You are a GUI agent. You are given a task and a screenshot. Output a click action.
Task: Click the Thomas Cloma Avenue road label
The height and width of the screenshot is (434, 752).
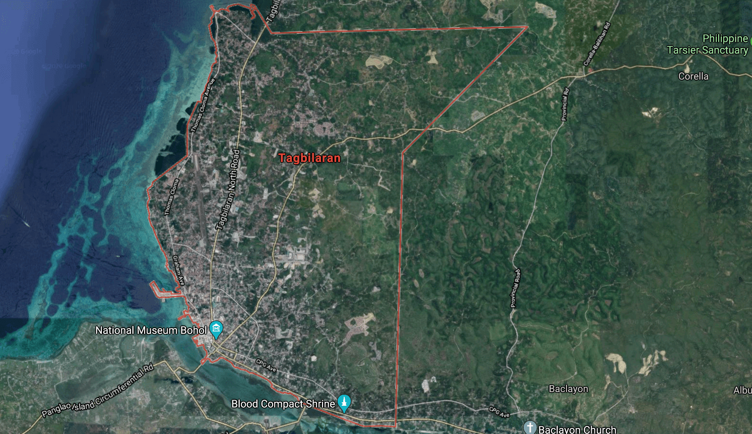(x=203, y=105)
